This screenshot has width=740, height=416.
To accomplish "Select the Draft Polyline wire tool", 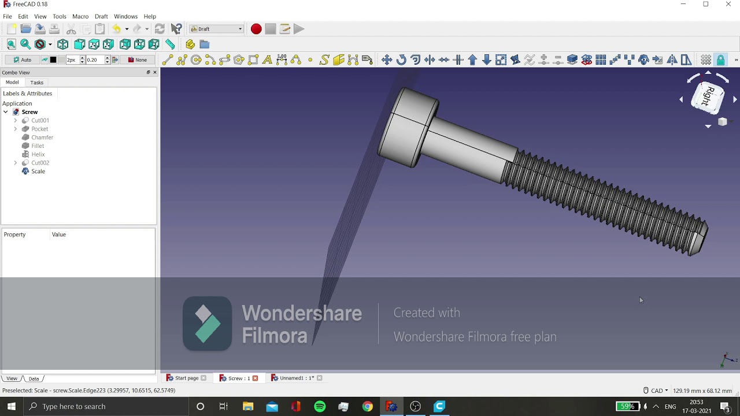I will (x=182, y=60).
